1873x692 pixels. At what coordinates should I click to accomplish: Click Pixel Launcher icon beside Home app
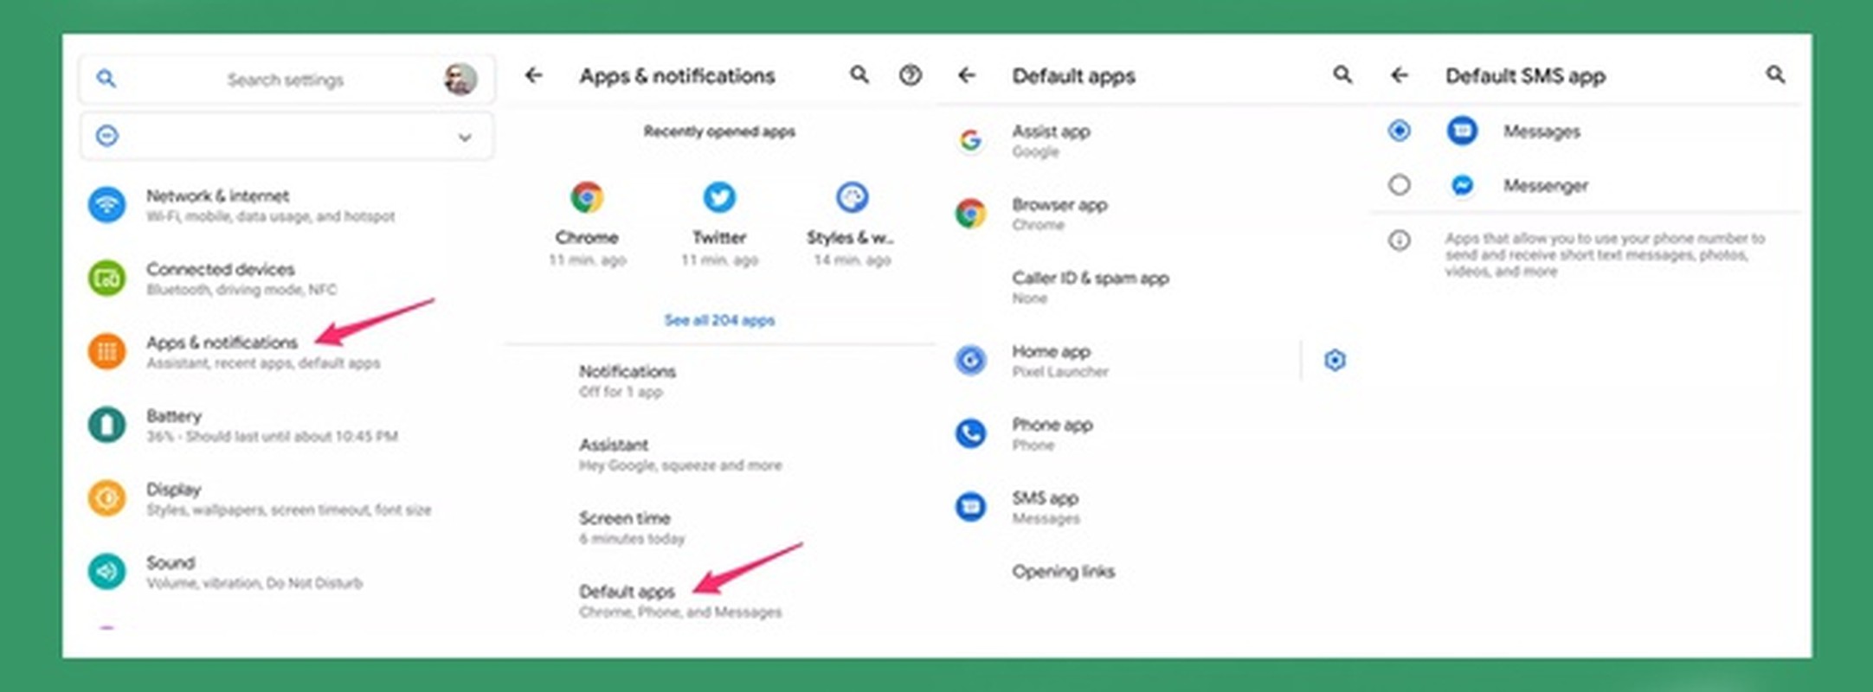(x=970, y=360)
